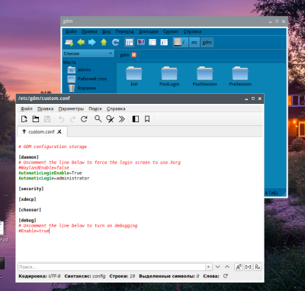Switch to the custom.conf tab

42,131
